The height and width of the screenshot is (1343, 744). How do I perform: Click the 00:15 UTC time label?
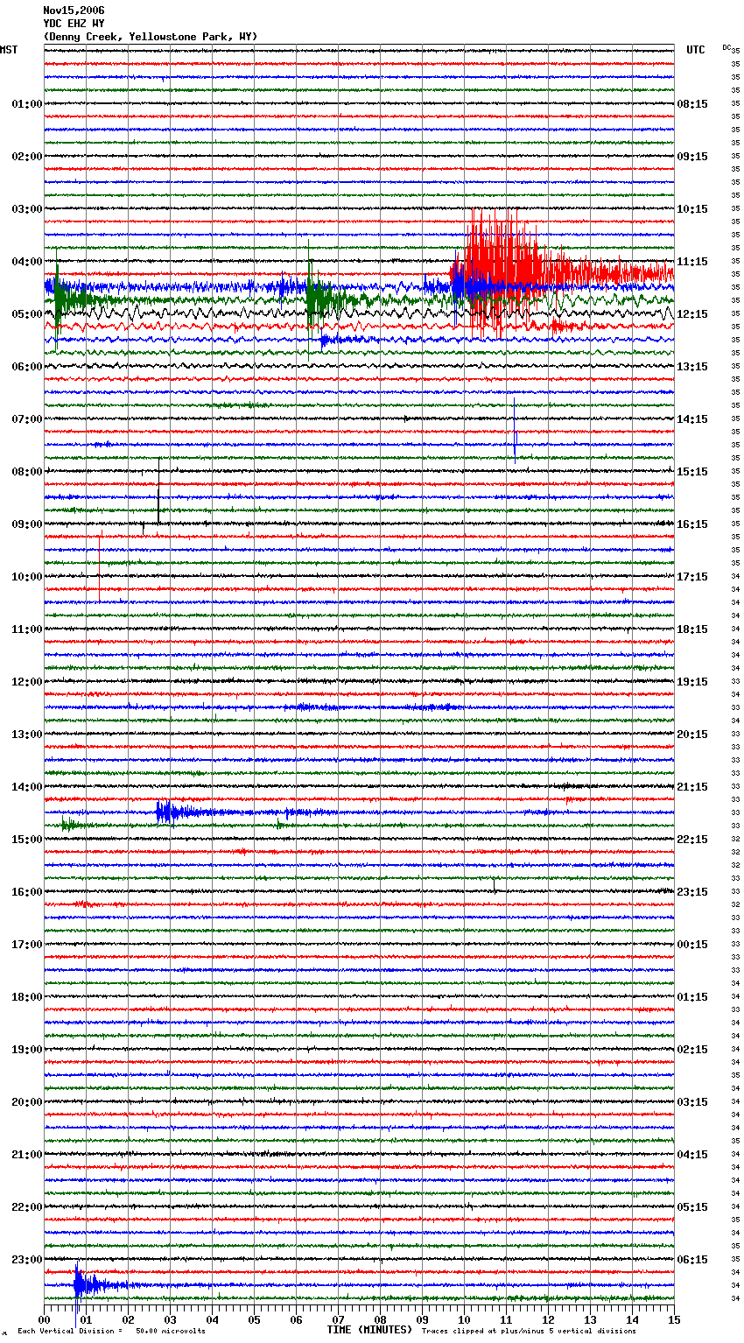pos(692,945)
